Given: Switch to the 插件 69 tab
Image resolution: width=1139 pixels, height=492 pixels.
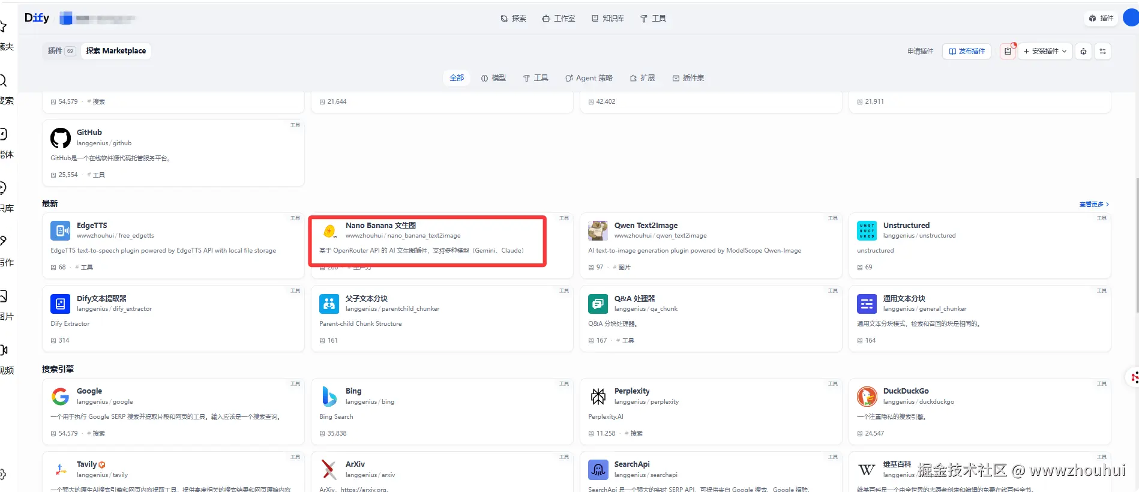Looking at the screenshot, I should 61,51.
